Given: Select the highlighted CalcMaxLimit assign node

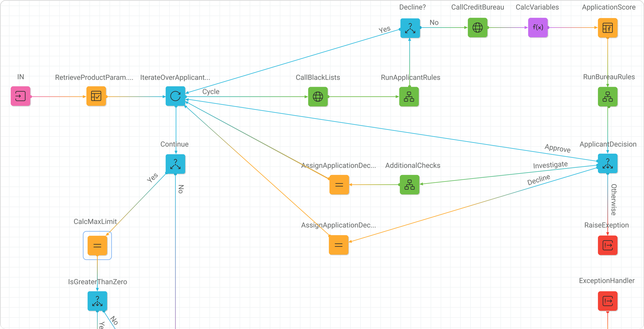Looking at the screenshot, I should [x=97, y=245].
